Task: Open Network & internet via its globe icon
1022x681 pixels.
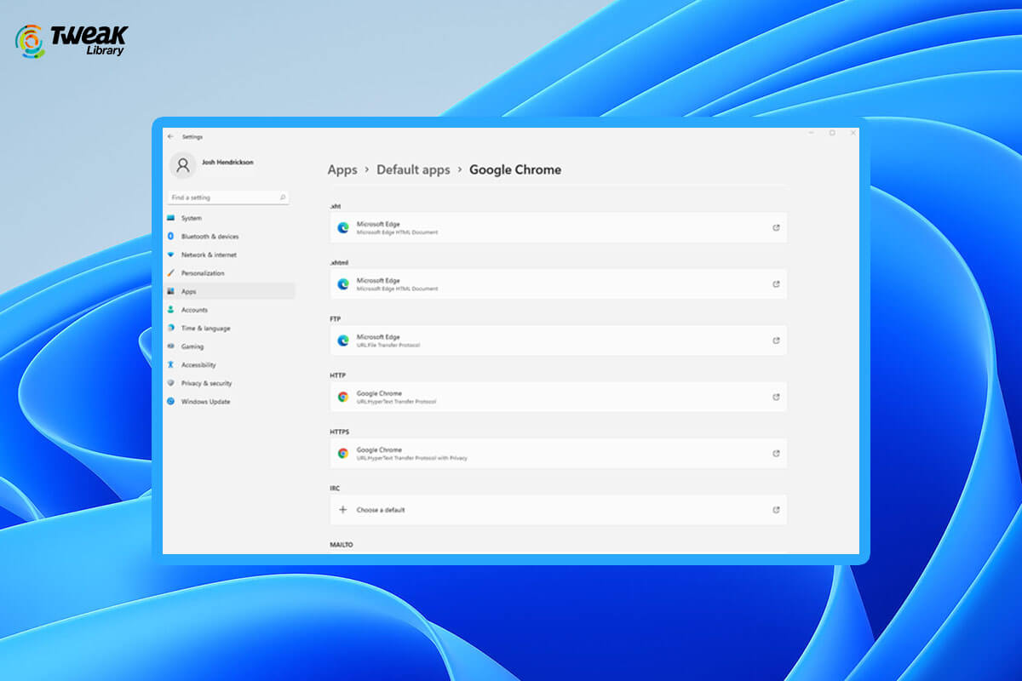Action: pyautogui.click(x=169, y=255)
